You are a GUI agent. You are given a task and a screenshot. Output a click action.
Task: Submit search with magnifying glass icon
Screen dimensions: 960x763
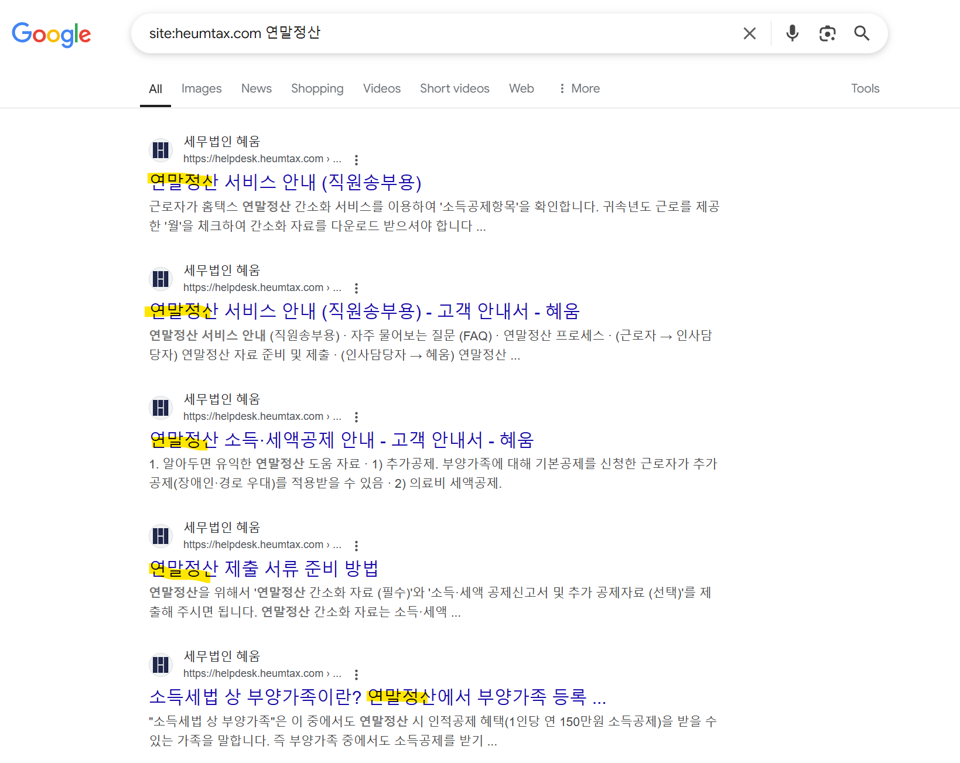click(x=862, y=33)
